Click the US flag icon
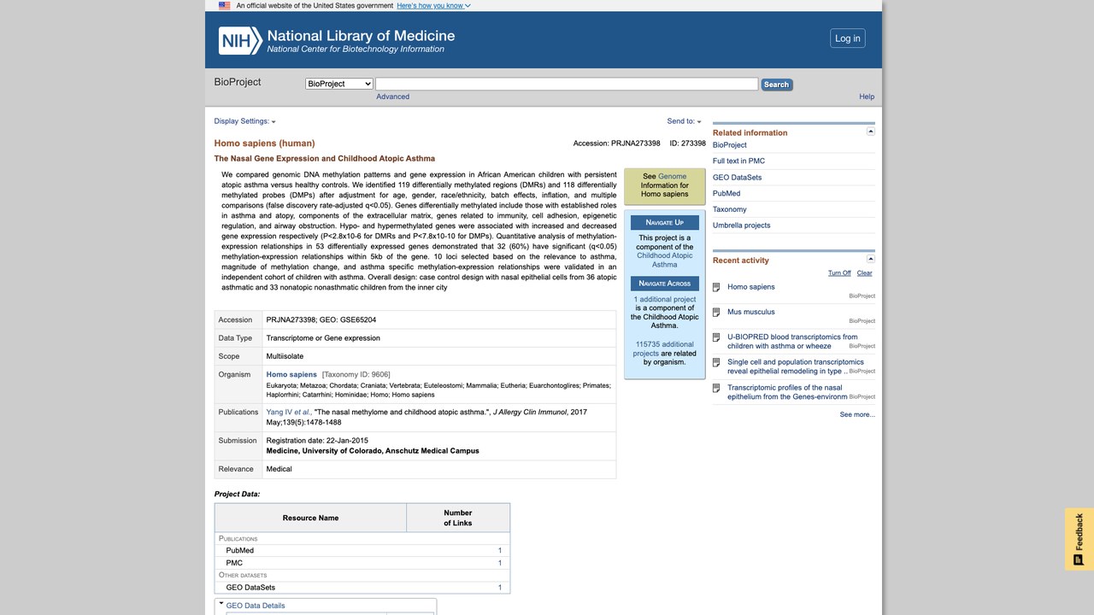The width and height of the screenshot is (1094, 615). tap(224, 5)
